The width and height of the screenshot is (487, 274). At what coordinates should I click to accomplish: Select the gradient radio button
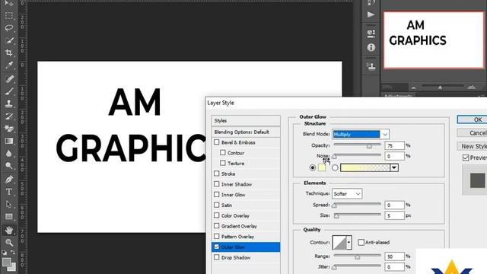tap(335, 167)
